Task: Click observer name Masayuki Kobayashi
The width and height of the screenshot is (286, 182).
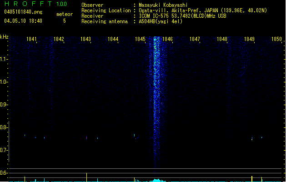Action: pyautogui.click(x=163, y=5)
